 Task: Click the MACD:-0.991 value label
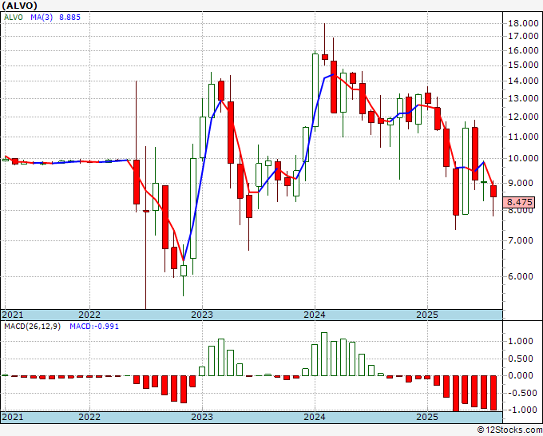[94, 327]
